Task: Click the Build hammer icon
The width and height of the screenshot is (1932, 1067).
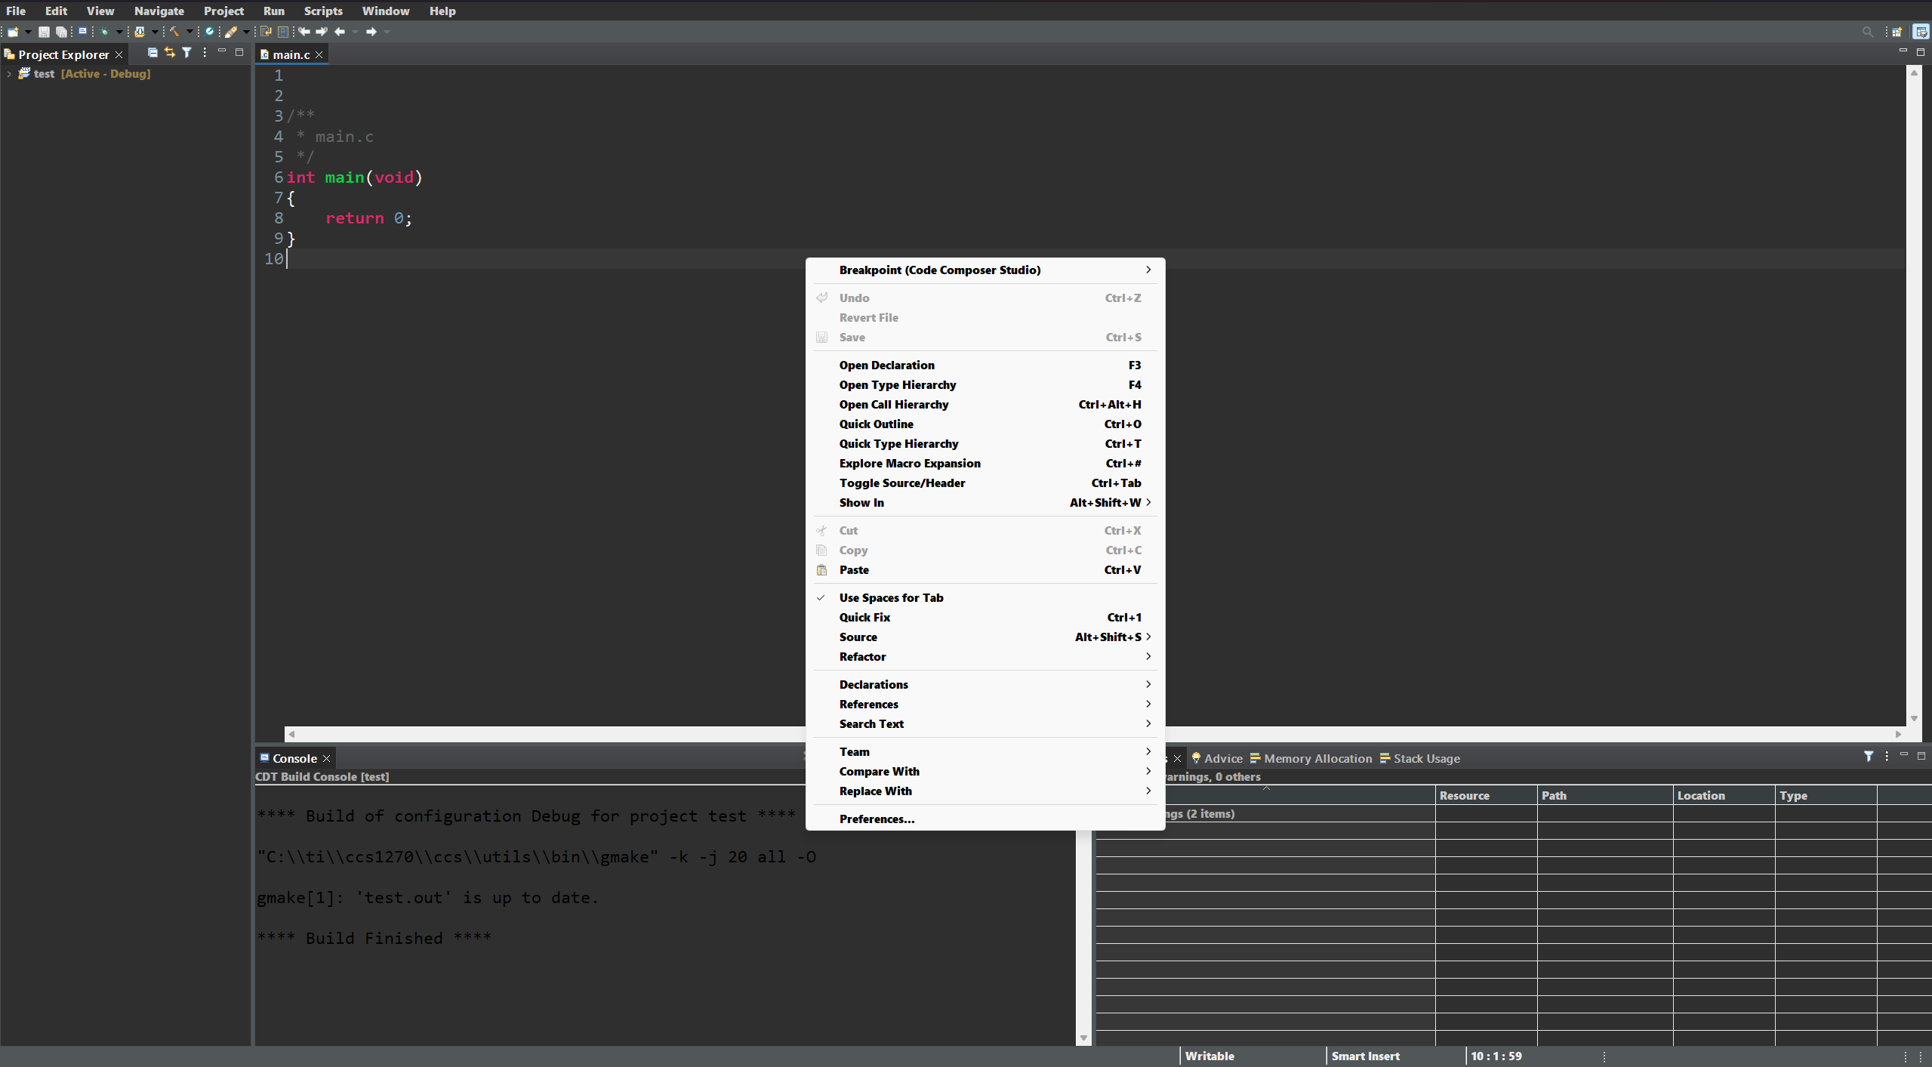Action: tap(175, 32)
